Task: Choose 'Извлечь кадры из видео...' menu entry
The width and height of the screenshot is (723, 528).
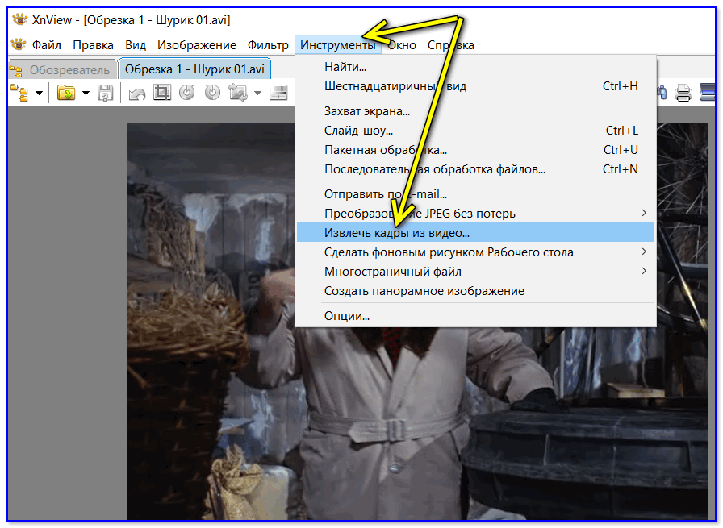Action: pos(396,233)
